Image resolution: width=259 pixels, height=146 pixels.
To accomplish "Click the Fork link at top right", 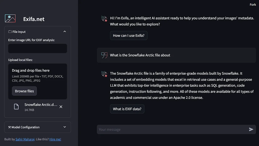I will (253, 4).
